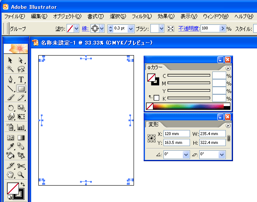Open stroke weight dropdown list
This screenshot has height=202, width=257.
131,29
